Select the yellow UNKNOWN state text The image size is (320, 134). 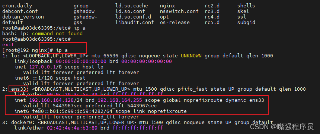pos(191,56)
